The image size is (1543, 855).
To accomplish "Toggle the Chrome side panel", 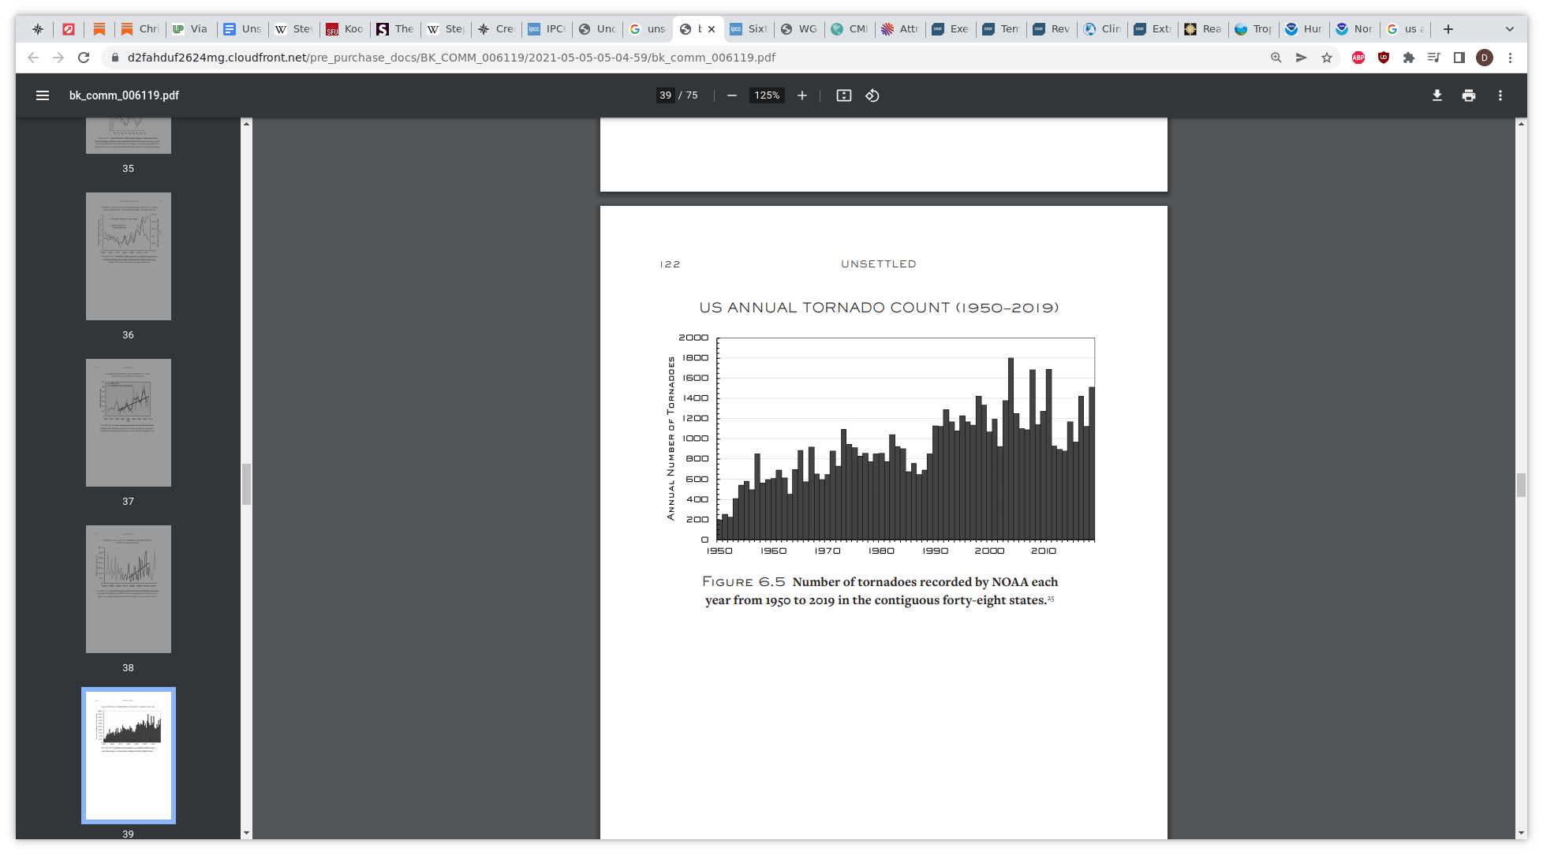I will tap(1459, 58).
